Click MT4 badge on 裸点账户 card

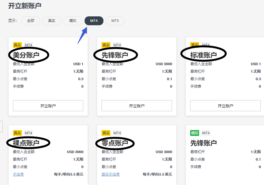click(29, 133)
